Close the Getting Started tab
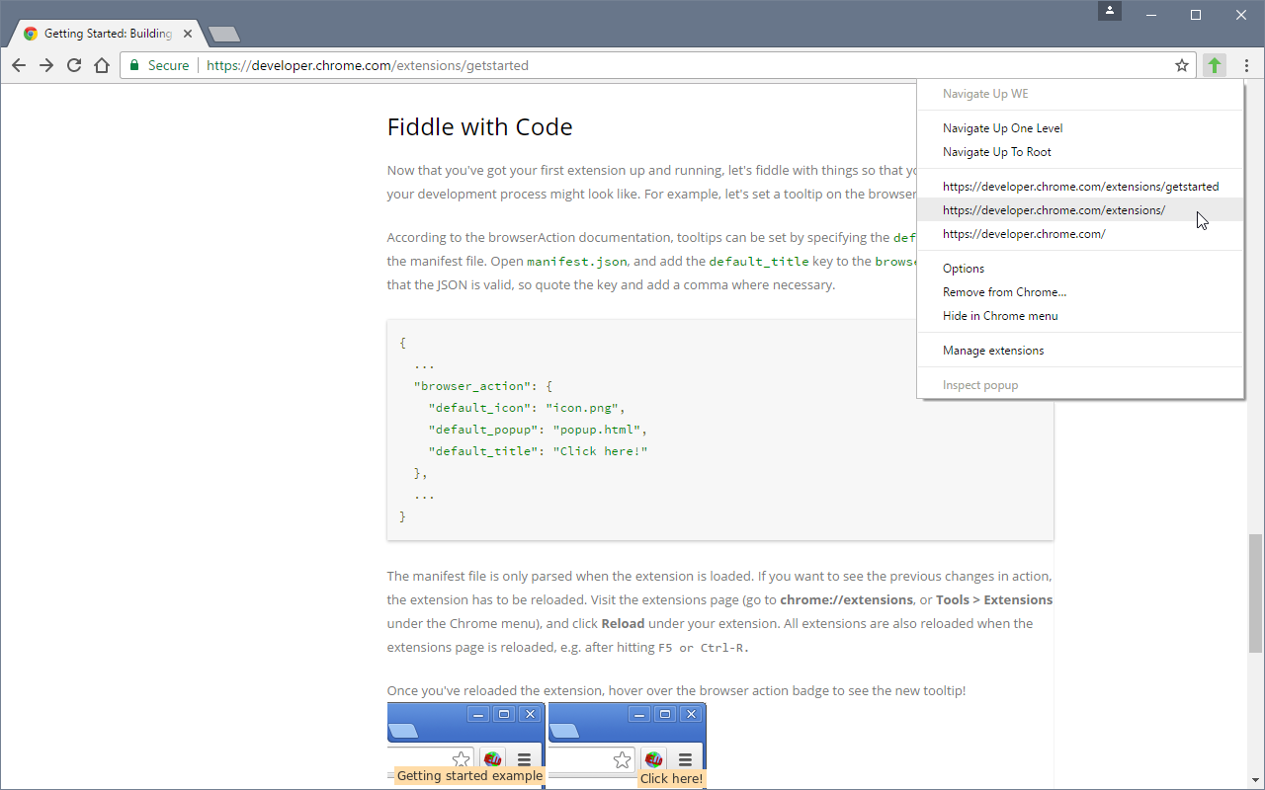 188,34
